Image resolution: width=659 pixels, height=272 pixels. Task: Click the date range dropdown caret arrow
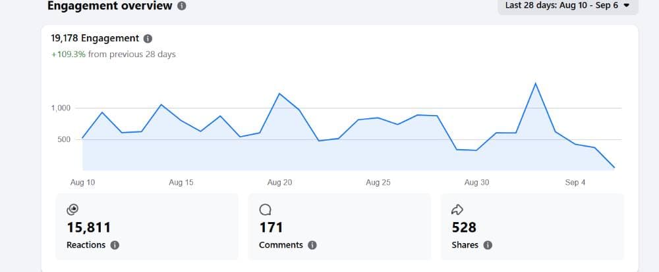coord(627,6)
